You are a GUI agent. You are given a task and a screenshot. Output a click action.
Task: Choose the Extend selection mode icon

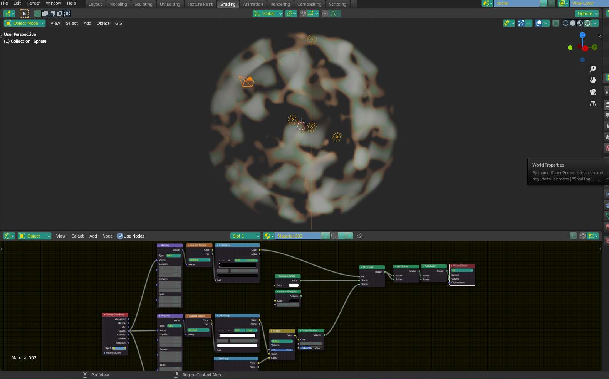45,13
